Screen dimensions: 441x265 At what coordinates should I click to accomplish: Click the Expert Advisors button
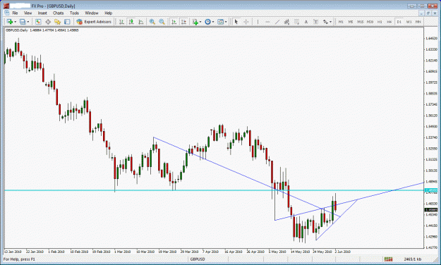(94, 22)
